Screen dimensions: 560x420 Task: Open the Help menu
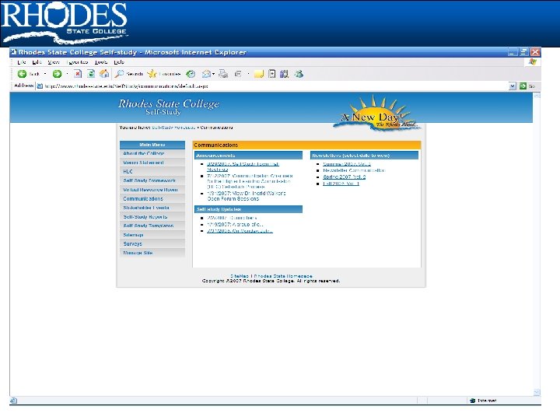119,62
